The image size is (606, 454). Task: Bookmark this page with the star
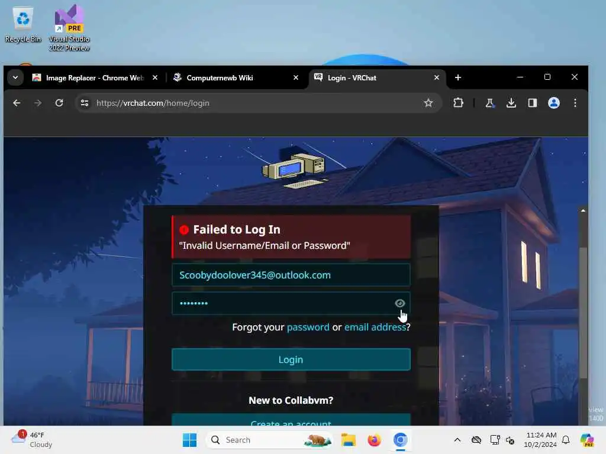point(428,103)
